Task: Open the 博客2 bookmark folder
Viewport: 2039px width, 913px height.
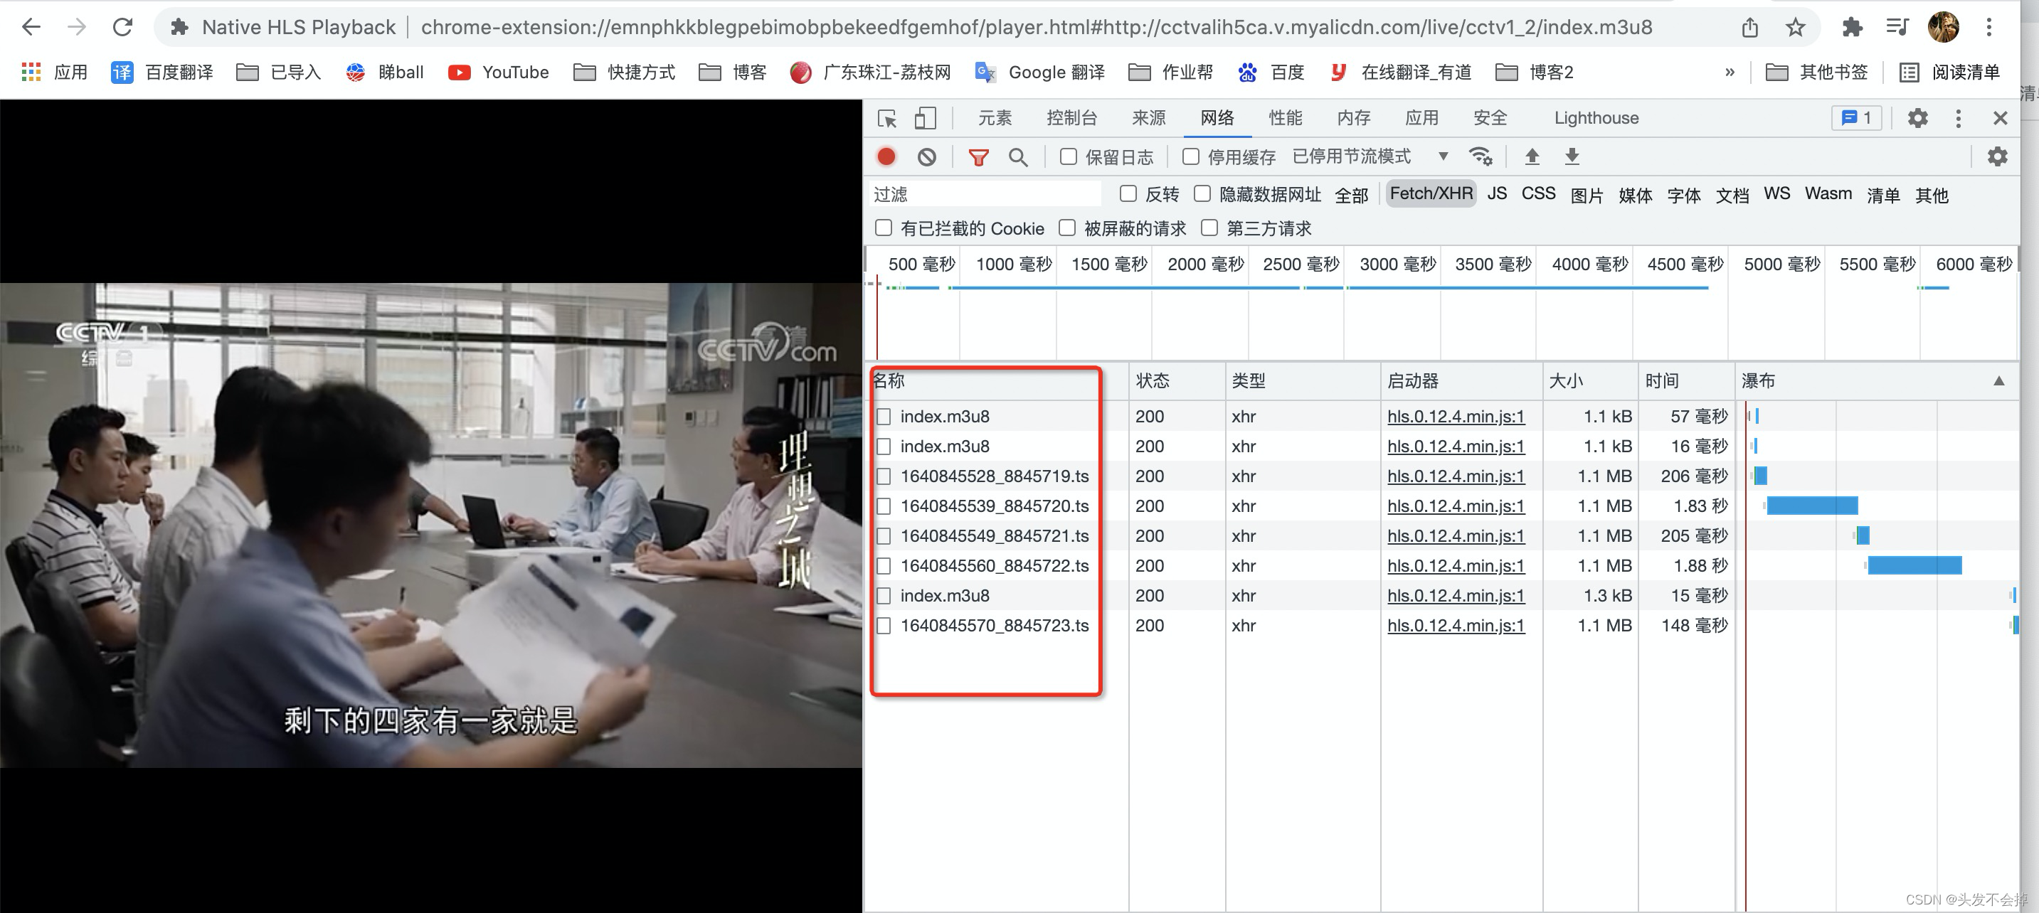Action: pos(1534,72)
